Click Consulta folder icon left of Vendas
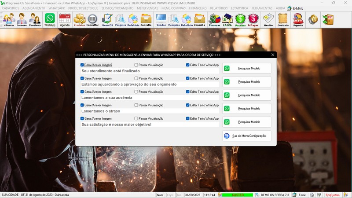Screen dimensions: 352x198 pyautogui.click(x=146, y=20)
